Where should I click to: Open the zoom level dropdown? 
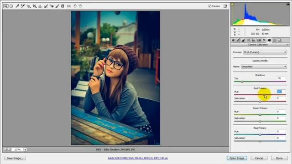pyautogui.click(x=25, y=149)
